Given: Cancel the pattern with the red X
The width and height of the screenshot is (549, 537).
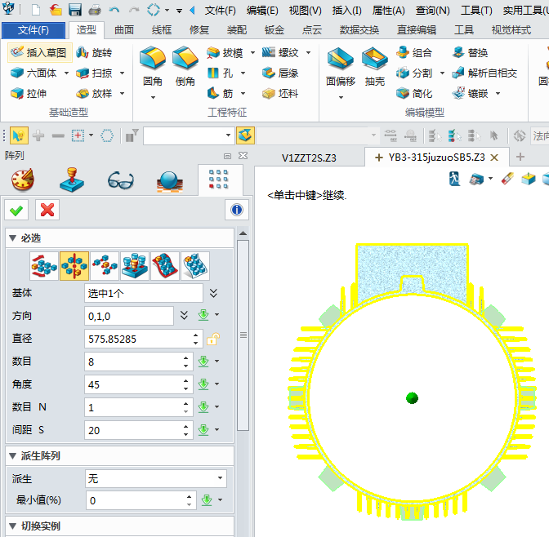Looking at the screenshot, I should tap(47, 210).
